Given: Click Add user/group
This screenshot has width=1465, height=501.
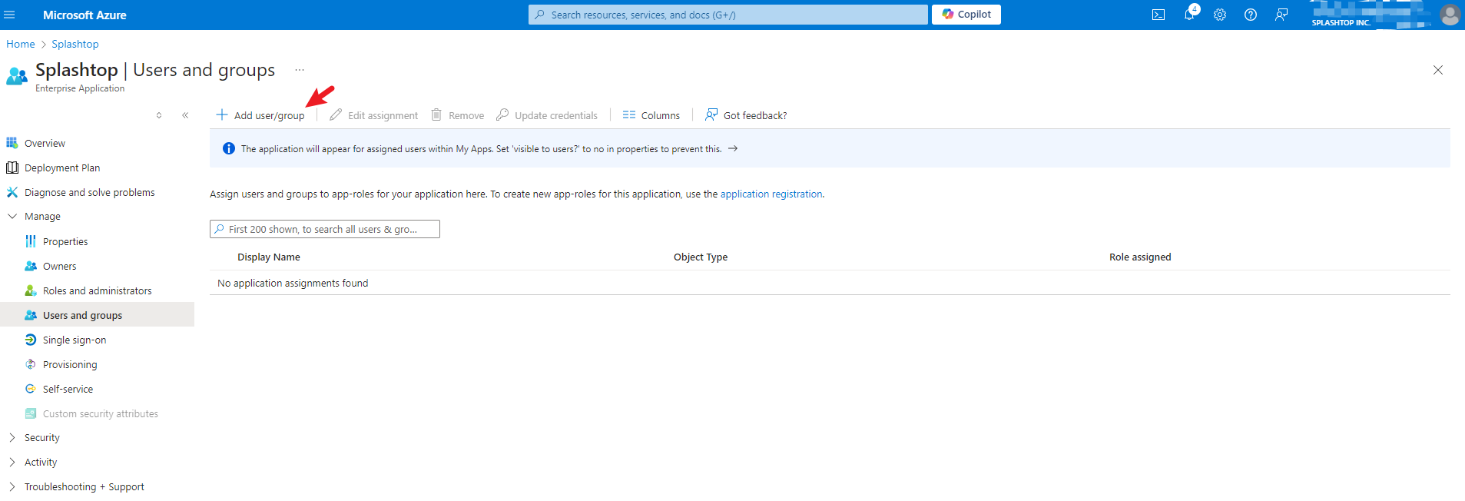Looking at the screenshot, I should pos(260,115).
